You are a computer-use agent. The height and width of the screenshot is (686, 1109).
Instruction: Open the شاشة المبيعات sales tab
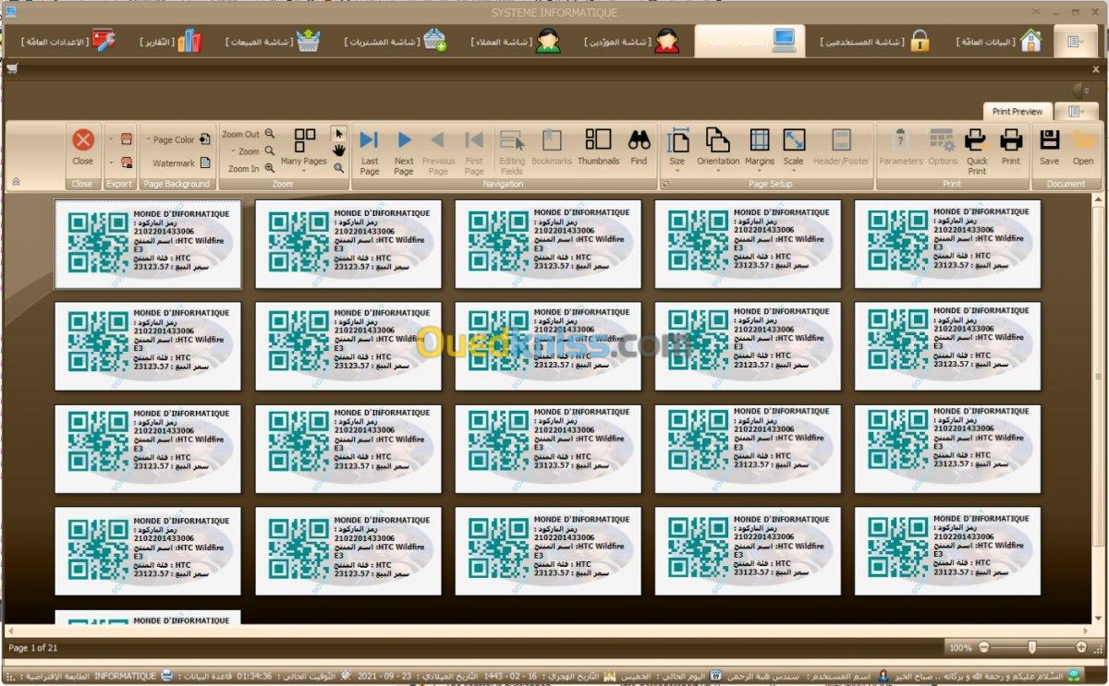click(274, 42)
